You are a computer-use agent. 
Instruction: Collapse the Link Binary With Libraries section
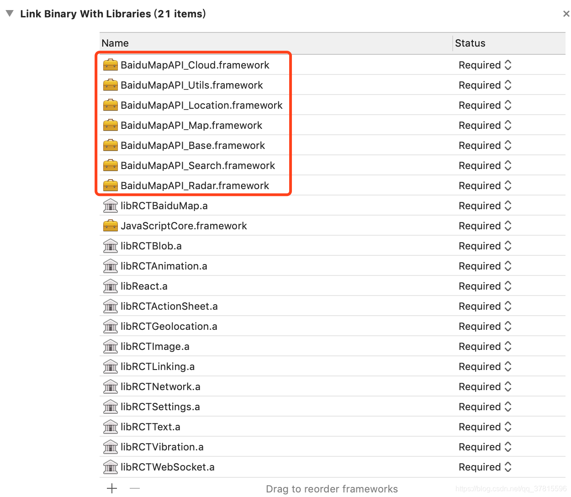tap(10, 14)
